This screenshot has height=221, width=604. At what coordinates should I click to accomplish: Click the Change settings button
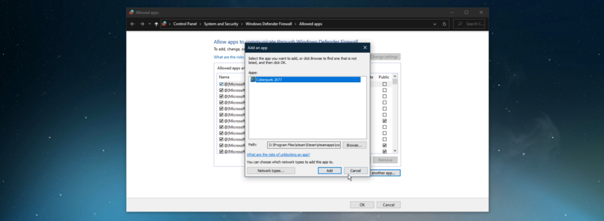[x=385, y=57]
